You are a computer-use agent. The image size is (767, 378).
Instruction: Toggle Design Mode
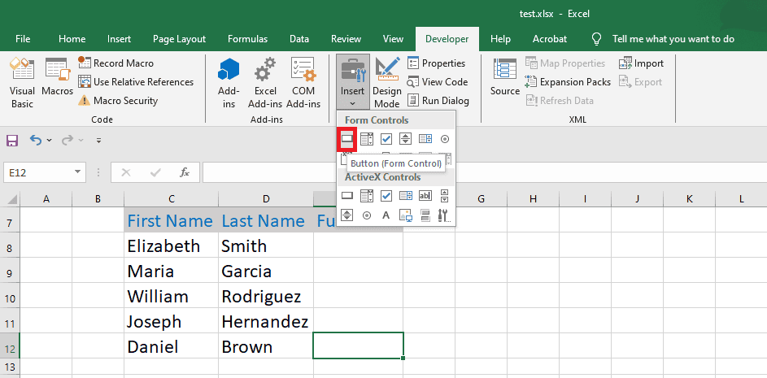point(386,85)
